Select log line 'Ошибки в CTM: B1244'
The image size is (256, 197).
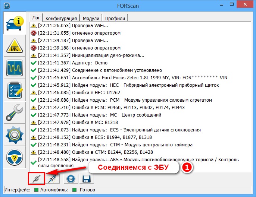tap(140, 152)
